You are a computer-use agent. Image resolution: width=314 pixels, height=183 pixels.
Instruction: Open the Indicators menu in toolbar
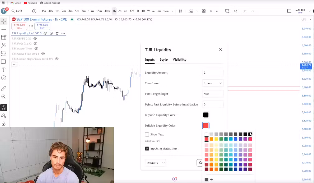(x=191, y=11)
